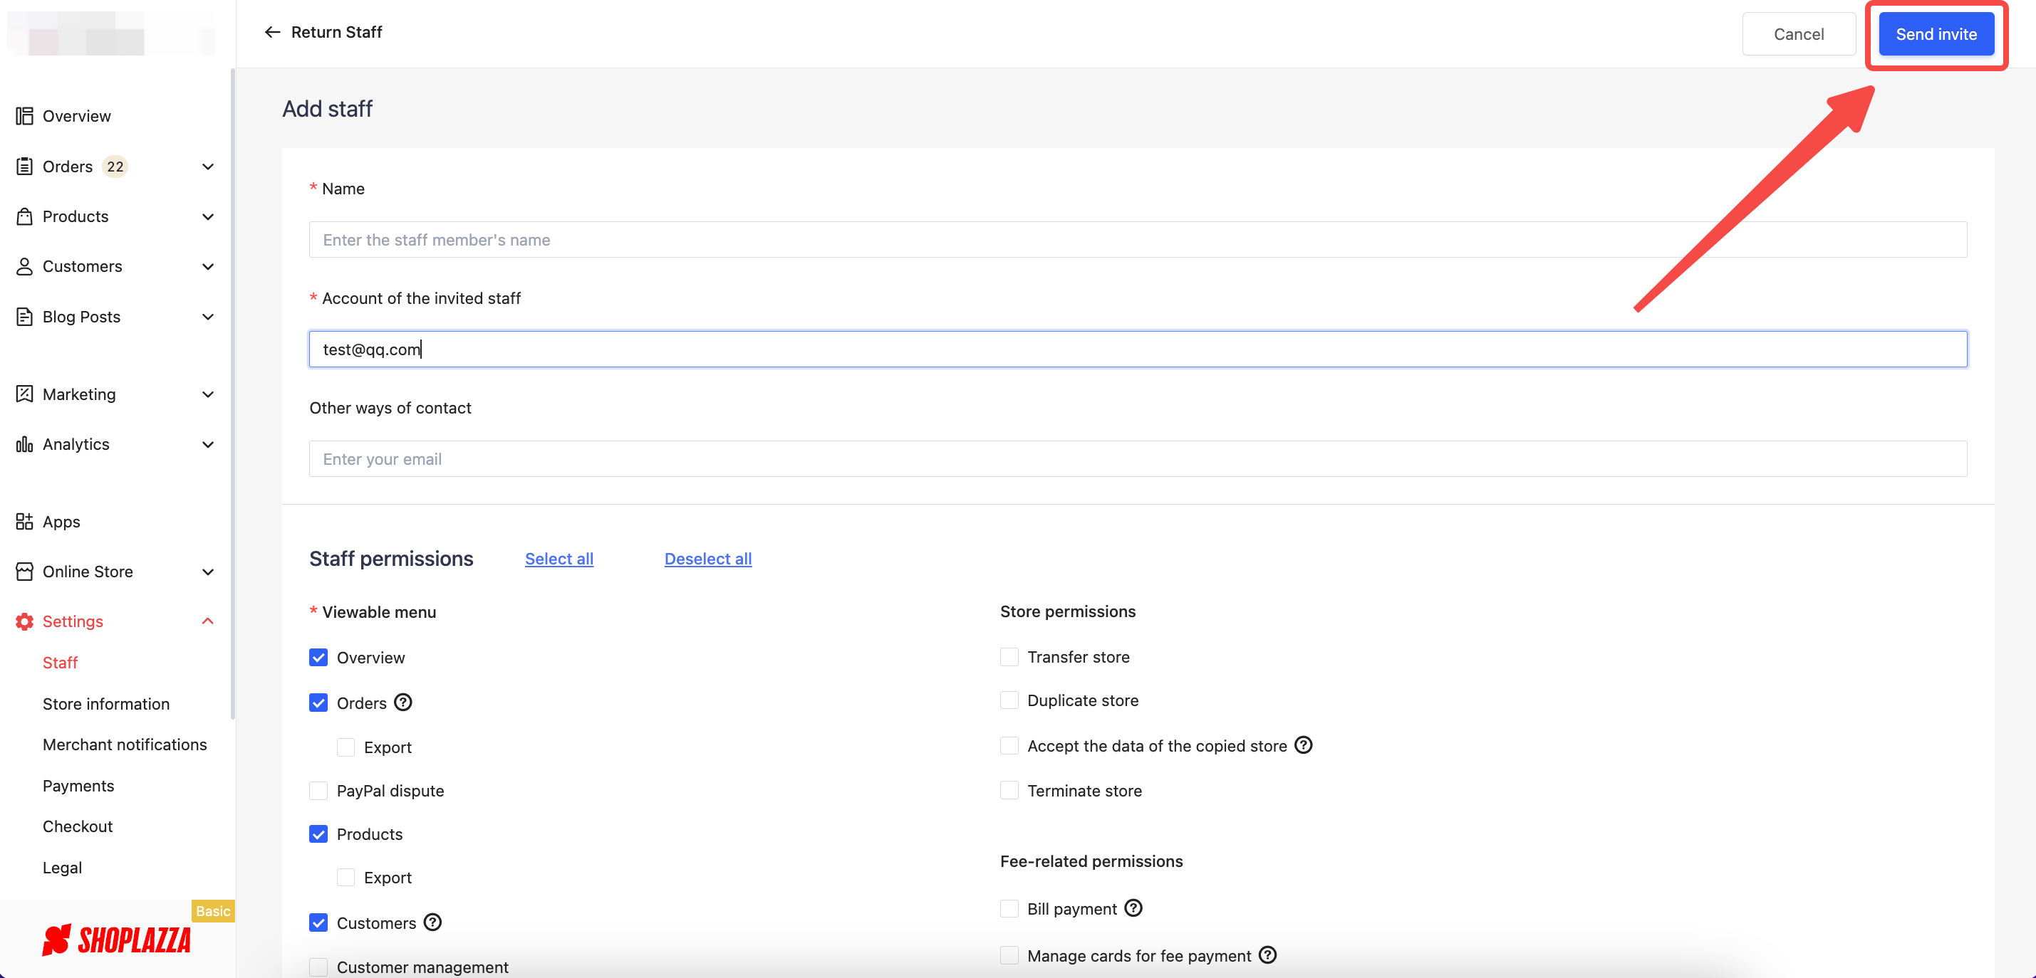The width and height of the screenshot is (2036, 978).
Task: Click the Deselect all permissions link
Action: pos(707,559)
